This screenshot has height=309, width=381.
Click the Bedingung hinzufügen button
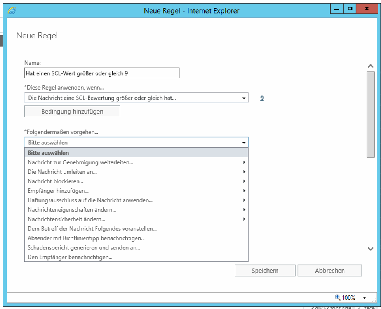pyautogui.click(x=72, y=112)
